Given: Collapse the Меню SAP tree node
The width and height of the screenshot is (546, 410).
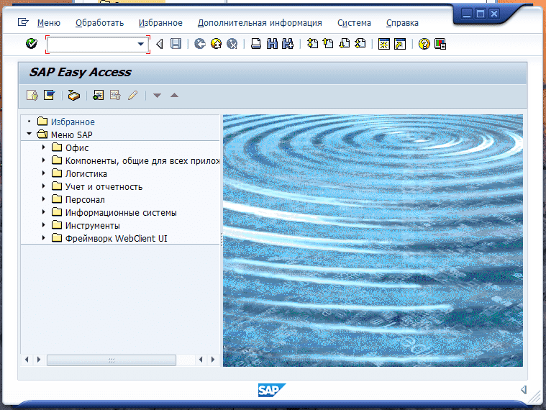Looking at the screenshot, I should point(29,134).
